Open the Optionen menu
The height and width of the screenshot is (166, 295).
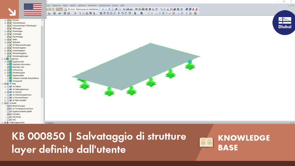pos(82,5)
